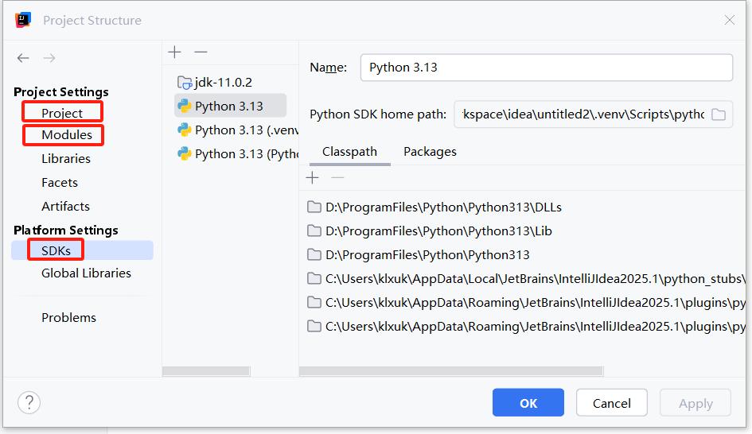
Task: Add a classpath entry with plus icon
Action: tap(312, 178)
